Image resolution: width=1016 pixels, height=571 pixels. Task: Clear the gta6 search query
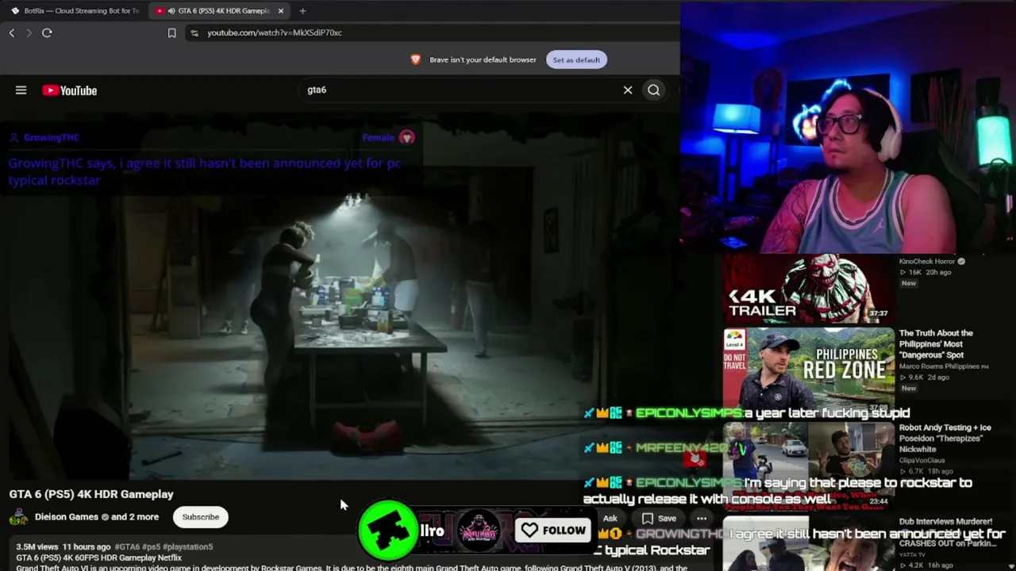tap(628, 90)
